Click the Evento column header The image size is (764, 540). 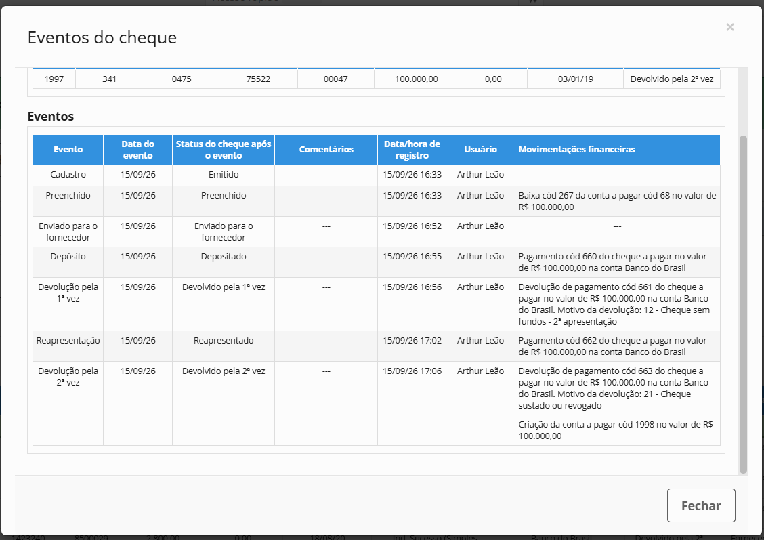[x=68, y=150]
